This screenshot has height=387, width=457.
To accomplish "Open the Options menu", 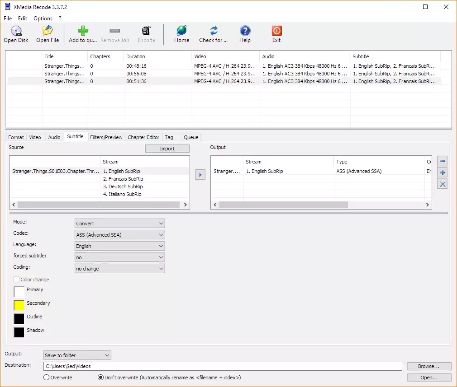I will [43, 19].
